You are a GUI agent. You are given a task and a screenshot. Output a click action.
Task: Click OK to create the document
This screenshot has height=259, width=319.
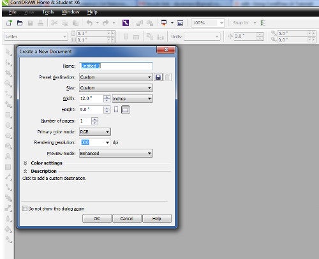(x=97, y=219)
